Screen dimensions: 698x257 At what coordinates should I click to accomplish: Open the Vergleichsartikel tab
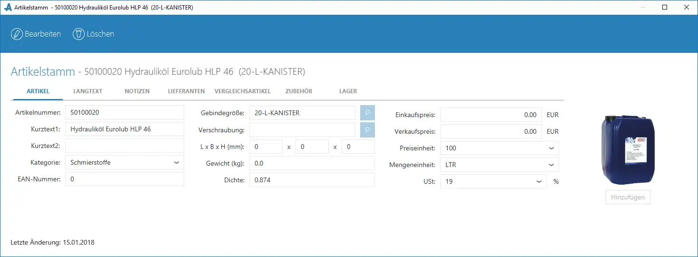pos(243,91)
